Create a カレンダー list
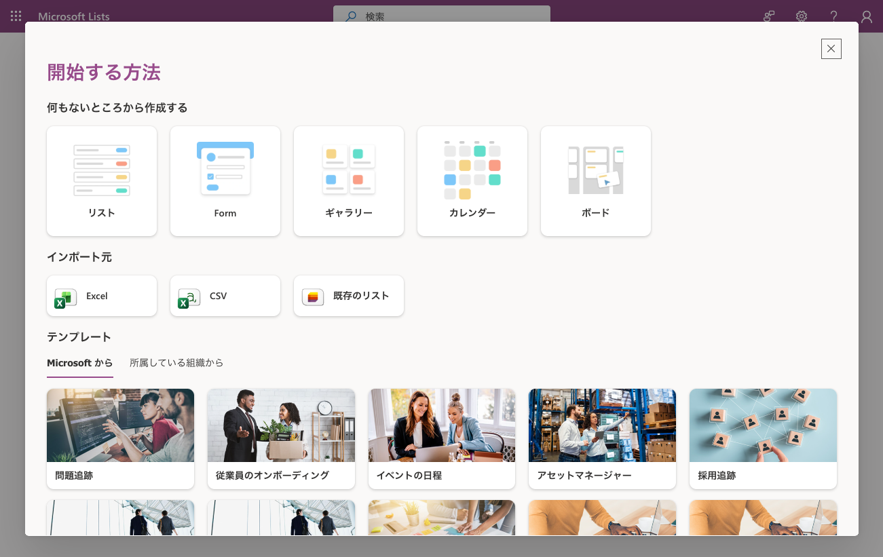 pyautogui.click(x=472, y=181)
